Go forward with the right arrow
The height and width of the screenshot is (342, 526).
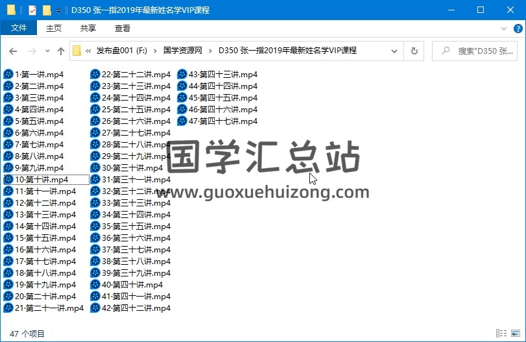click(32, 51)
